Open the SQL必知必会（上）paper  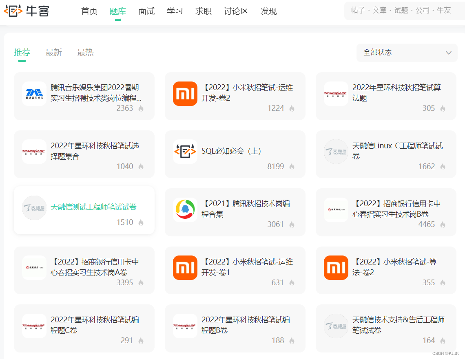click(x=231, y=151)
